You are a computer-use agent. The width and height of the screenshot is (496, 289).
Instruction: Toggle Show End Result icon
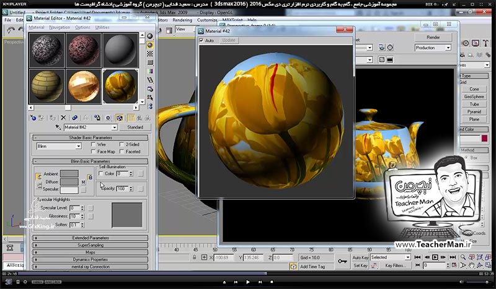click(x=131, y=118)
